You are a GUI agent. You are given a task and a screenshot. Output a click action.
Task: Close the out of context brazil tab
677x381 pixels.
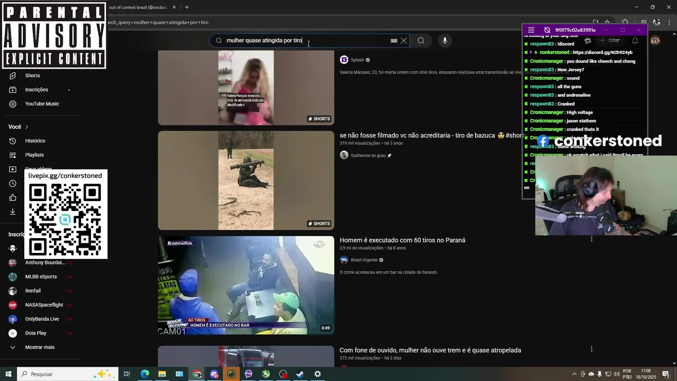point(175,7)
